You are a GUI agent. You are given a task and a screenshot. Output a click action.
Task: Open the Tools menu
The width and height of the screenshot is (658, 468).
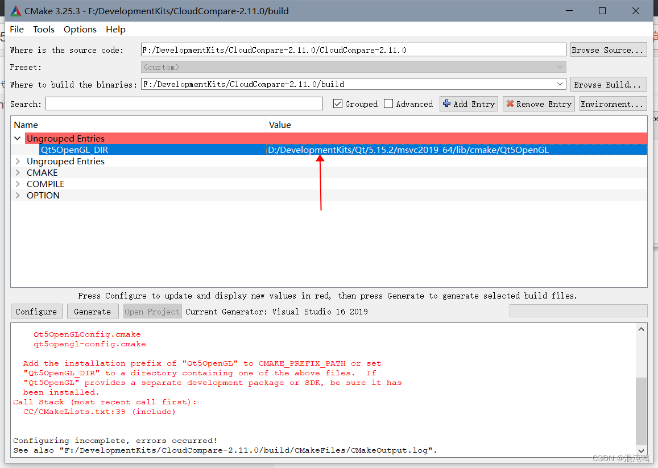pos(44,30)
